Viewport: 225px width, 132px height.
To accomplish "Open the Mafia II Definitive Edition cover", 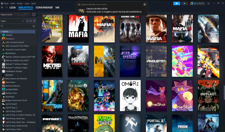I will pyautogui.click(x=156, y=29).
